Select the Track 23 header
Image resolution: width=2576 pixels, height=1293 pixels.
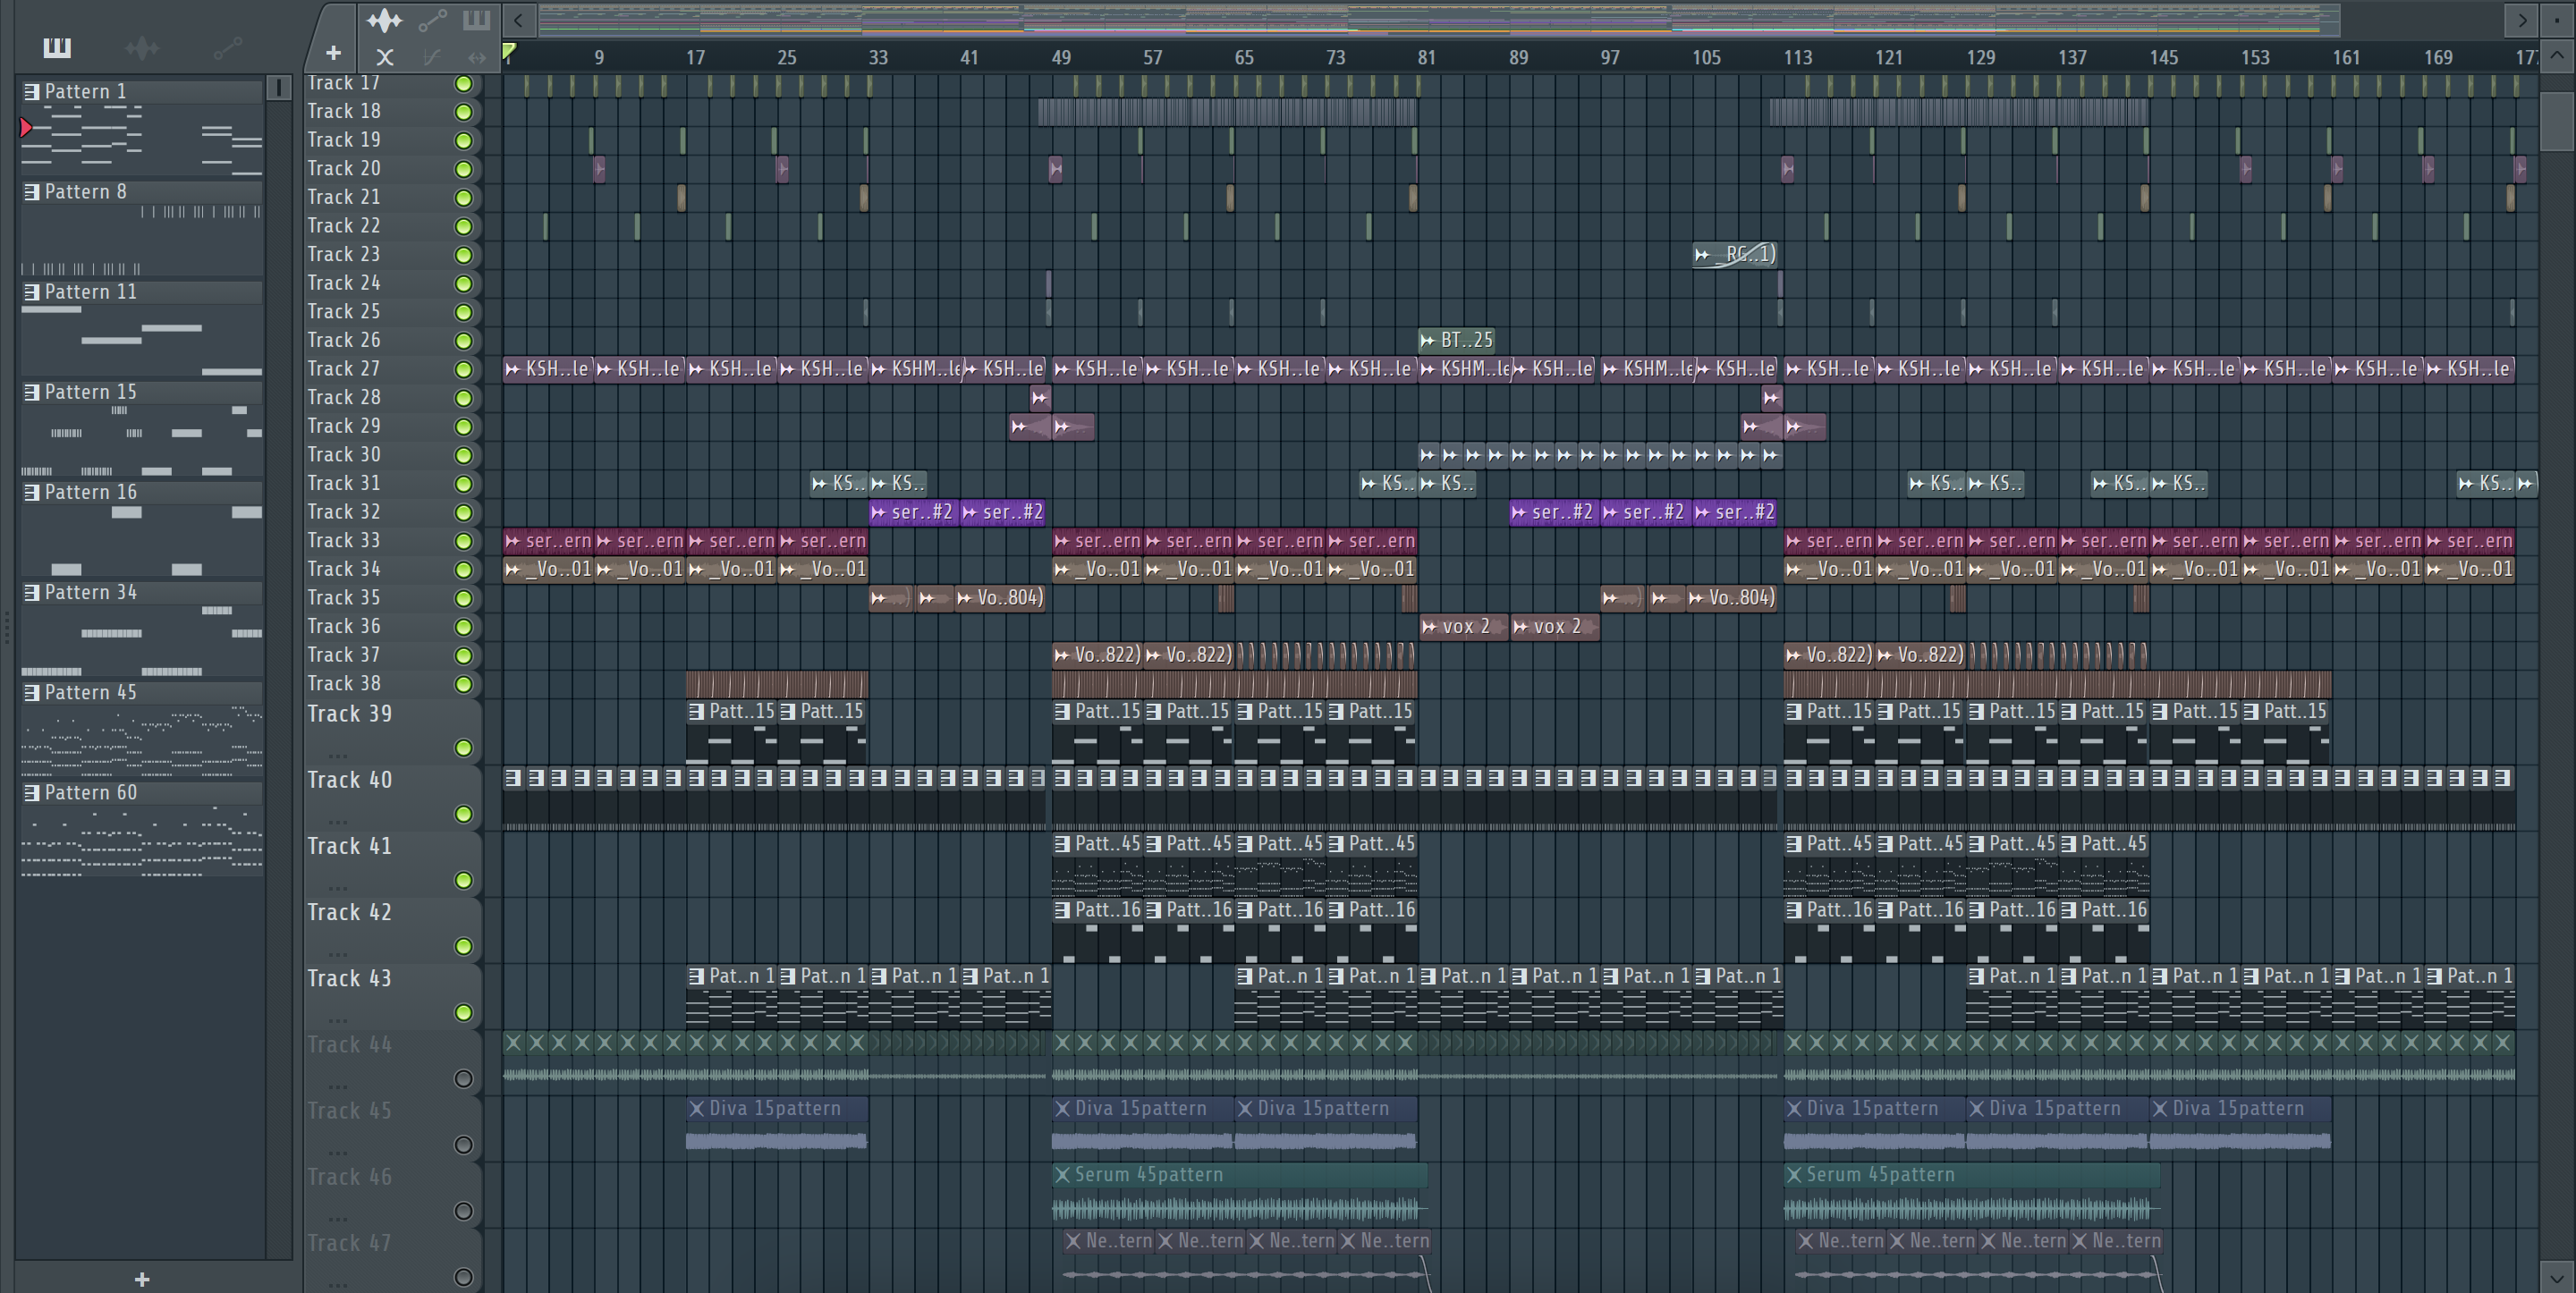[x=392, y=255]
